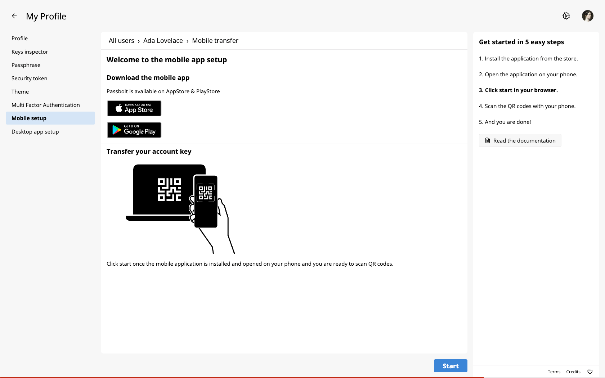This screenshot has height=378, width=605.
Task: Open the Terms link in footer
Action: click(554, 372)
